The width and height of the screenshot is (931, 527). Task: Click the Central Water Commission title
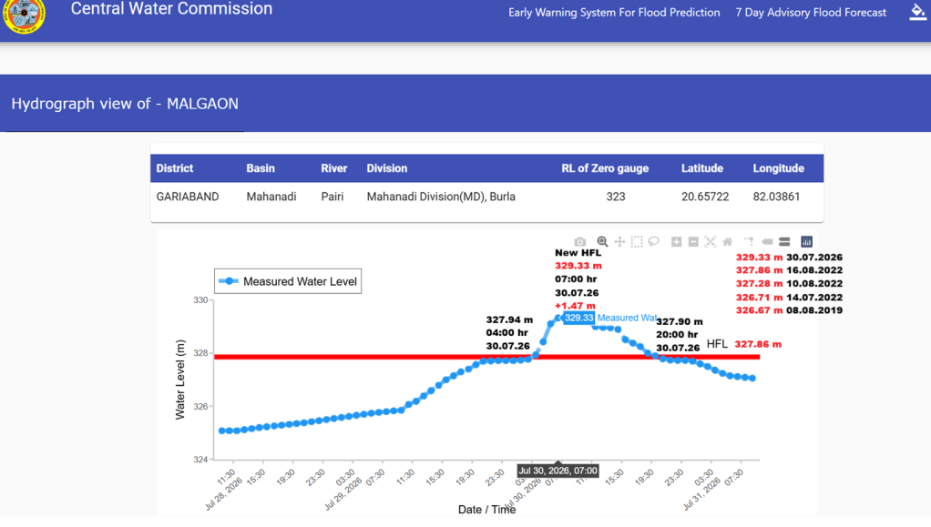click(171, 9)
